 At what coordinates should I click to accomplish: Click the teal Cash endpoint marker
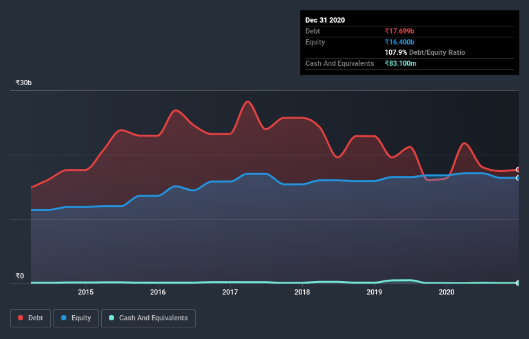(518, 283)
